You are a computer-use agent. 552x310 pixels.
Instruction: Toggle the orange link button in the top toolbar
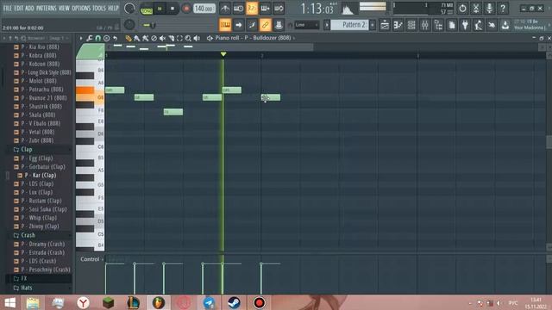pyautogui.click(x=265, y=25)
